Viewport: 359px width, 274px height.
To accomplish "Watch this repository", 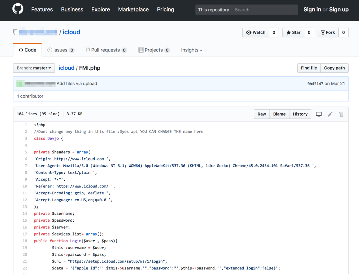I will (256, 32).
